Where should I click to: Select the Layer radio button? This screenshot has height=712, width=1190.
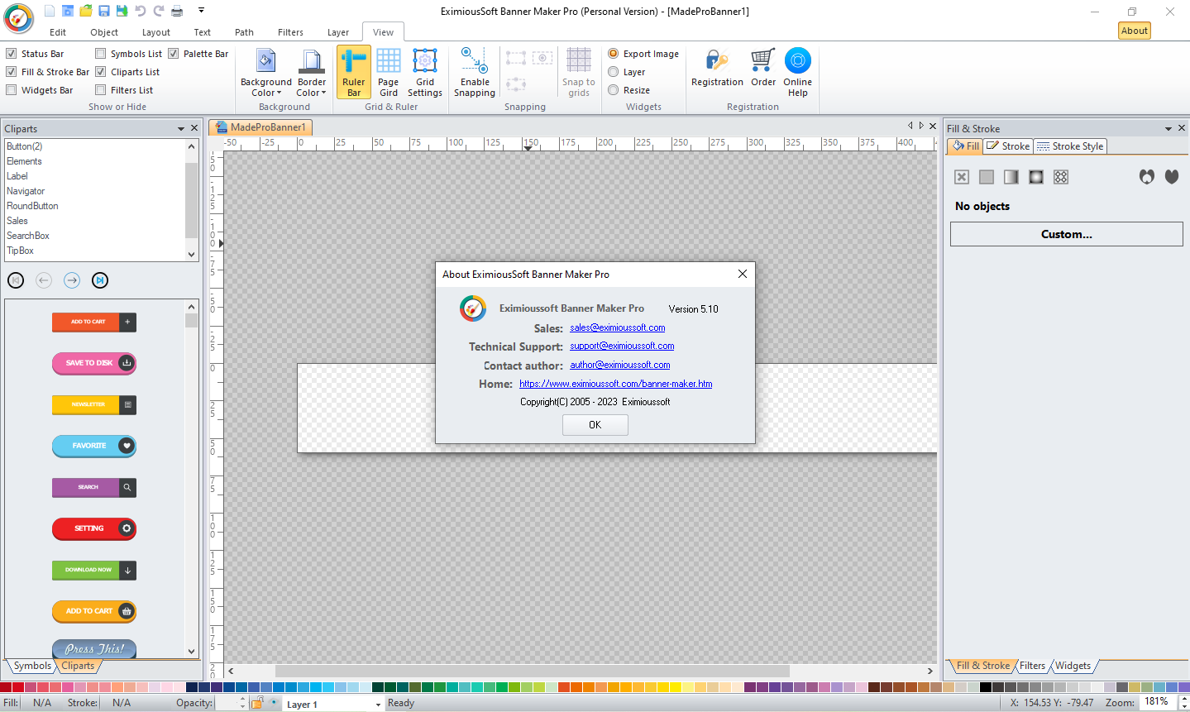[x=614, y=72]
